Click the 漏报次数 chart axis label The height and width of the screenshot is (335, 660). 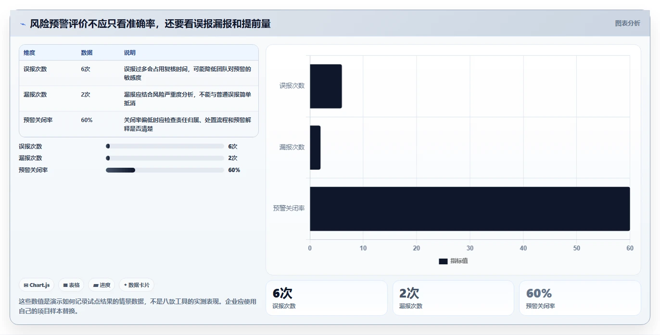[x=292, y=148]
